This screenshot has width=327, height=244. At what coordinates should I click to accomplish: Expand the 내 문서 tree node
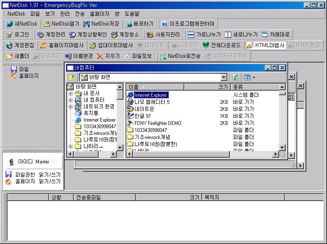pyautogui.click(x=70, y=93)
